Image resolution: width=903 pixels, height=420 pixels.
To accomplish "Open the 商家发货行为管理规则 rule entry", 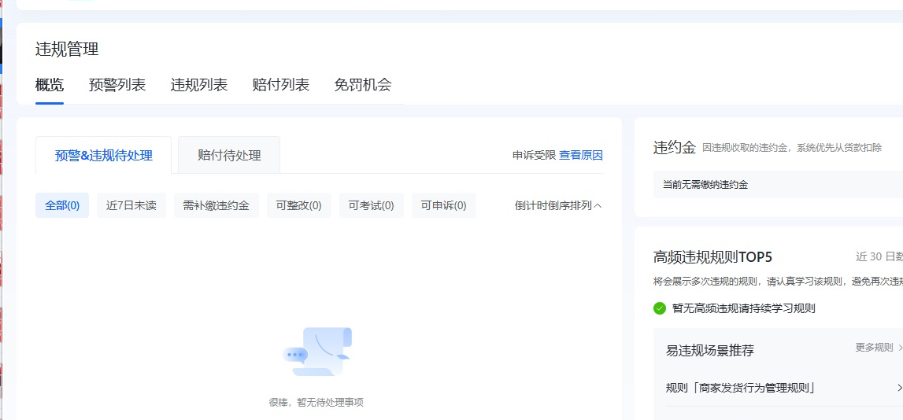I will [x=740, y=388].
